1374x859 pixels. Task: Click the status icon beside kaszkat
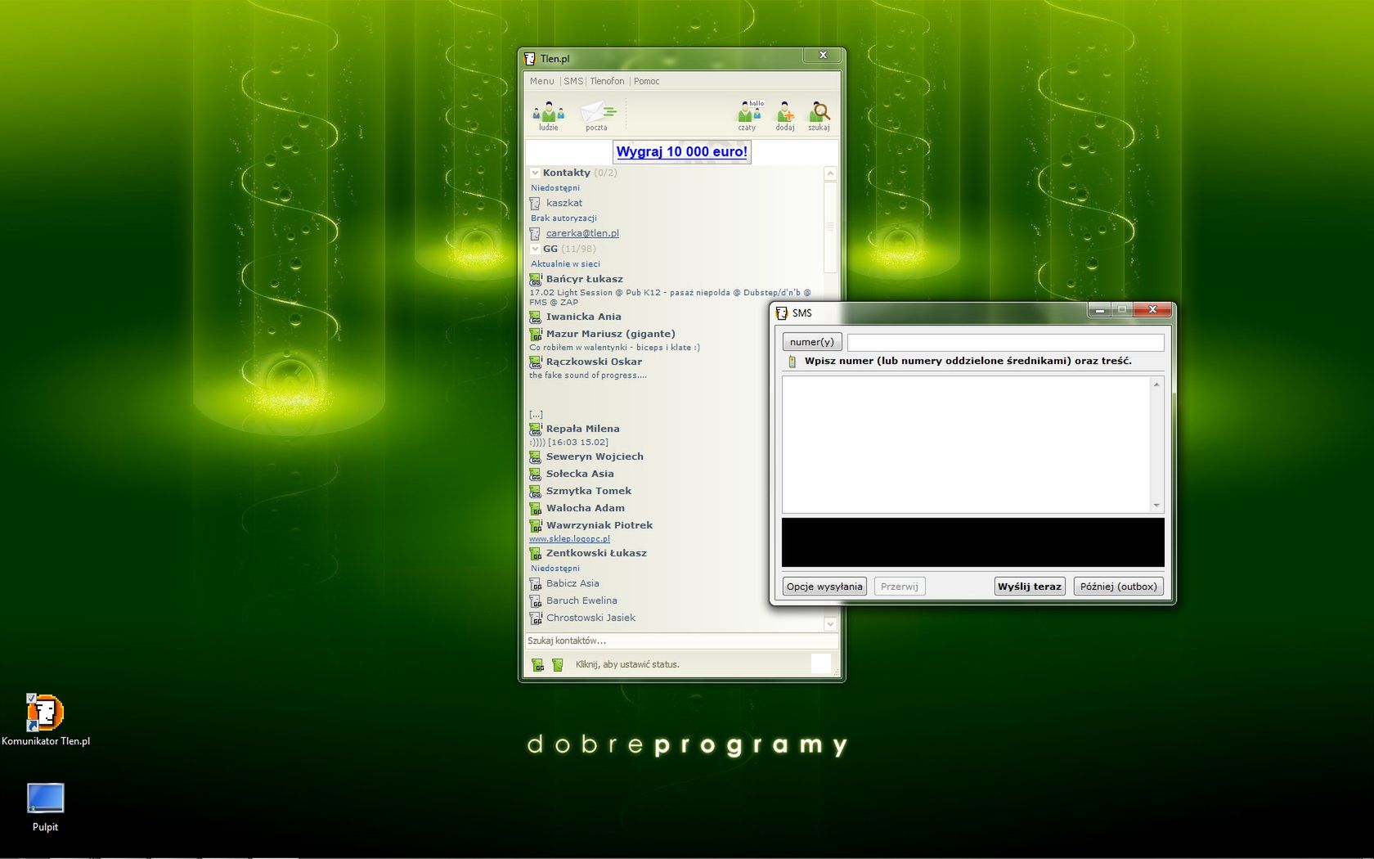click(x=535, y=203)
